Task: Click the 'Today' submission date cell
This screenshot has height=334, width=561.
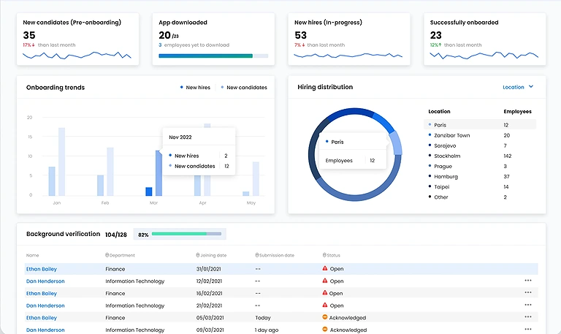Action: point(263,317)
